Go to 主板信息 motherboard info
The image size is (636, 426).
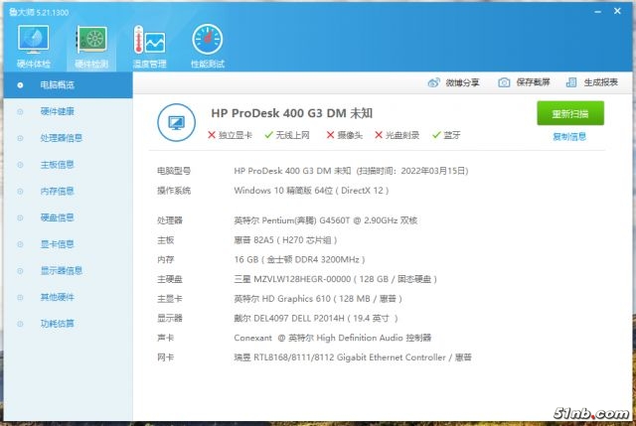tap(57, 165)
